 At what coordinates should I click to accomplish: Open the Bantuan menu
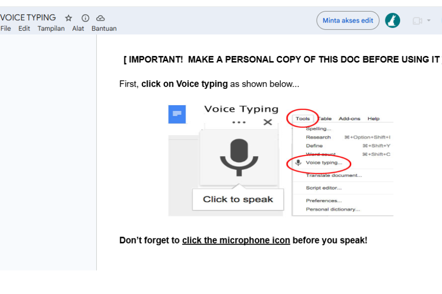[x=104, y=28]
